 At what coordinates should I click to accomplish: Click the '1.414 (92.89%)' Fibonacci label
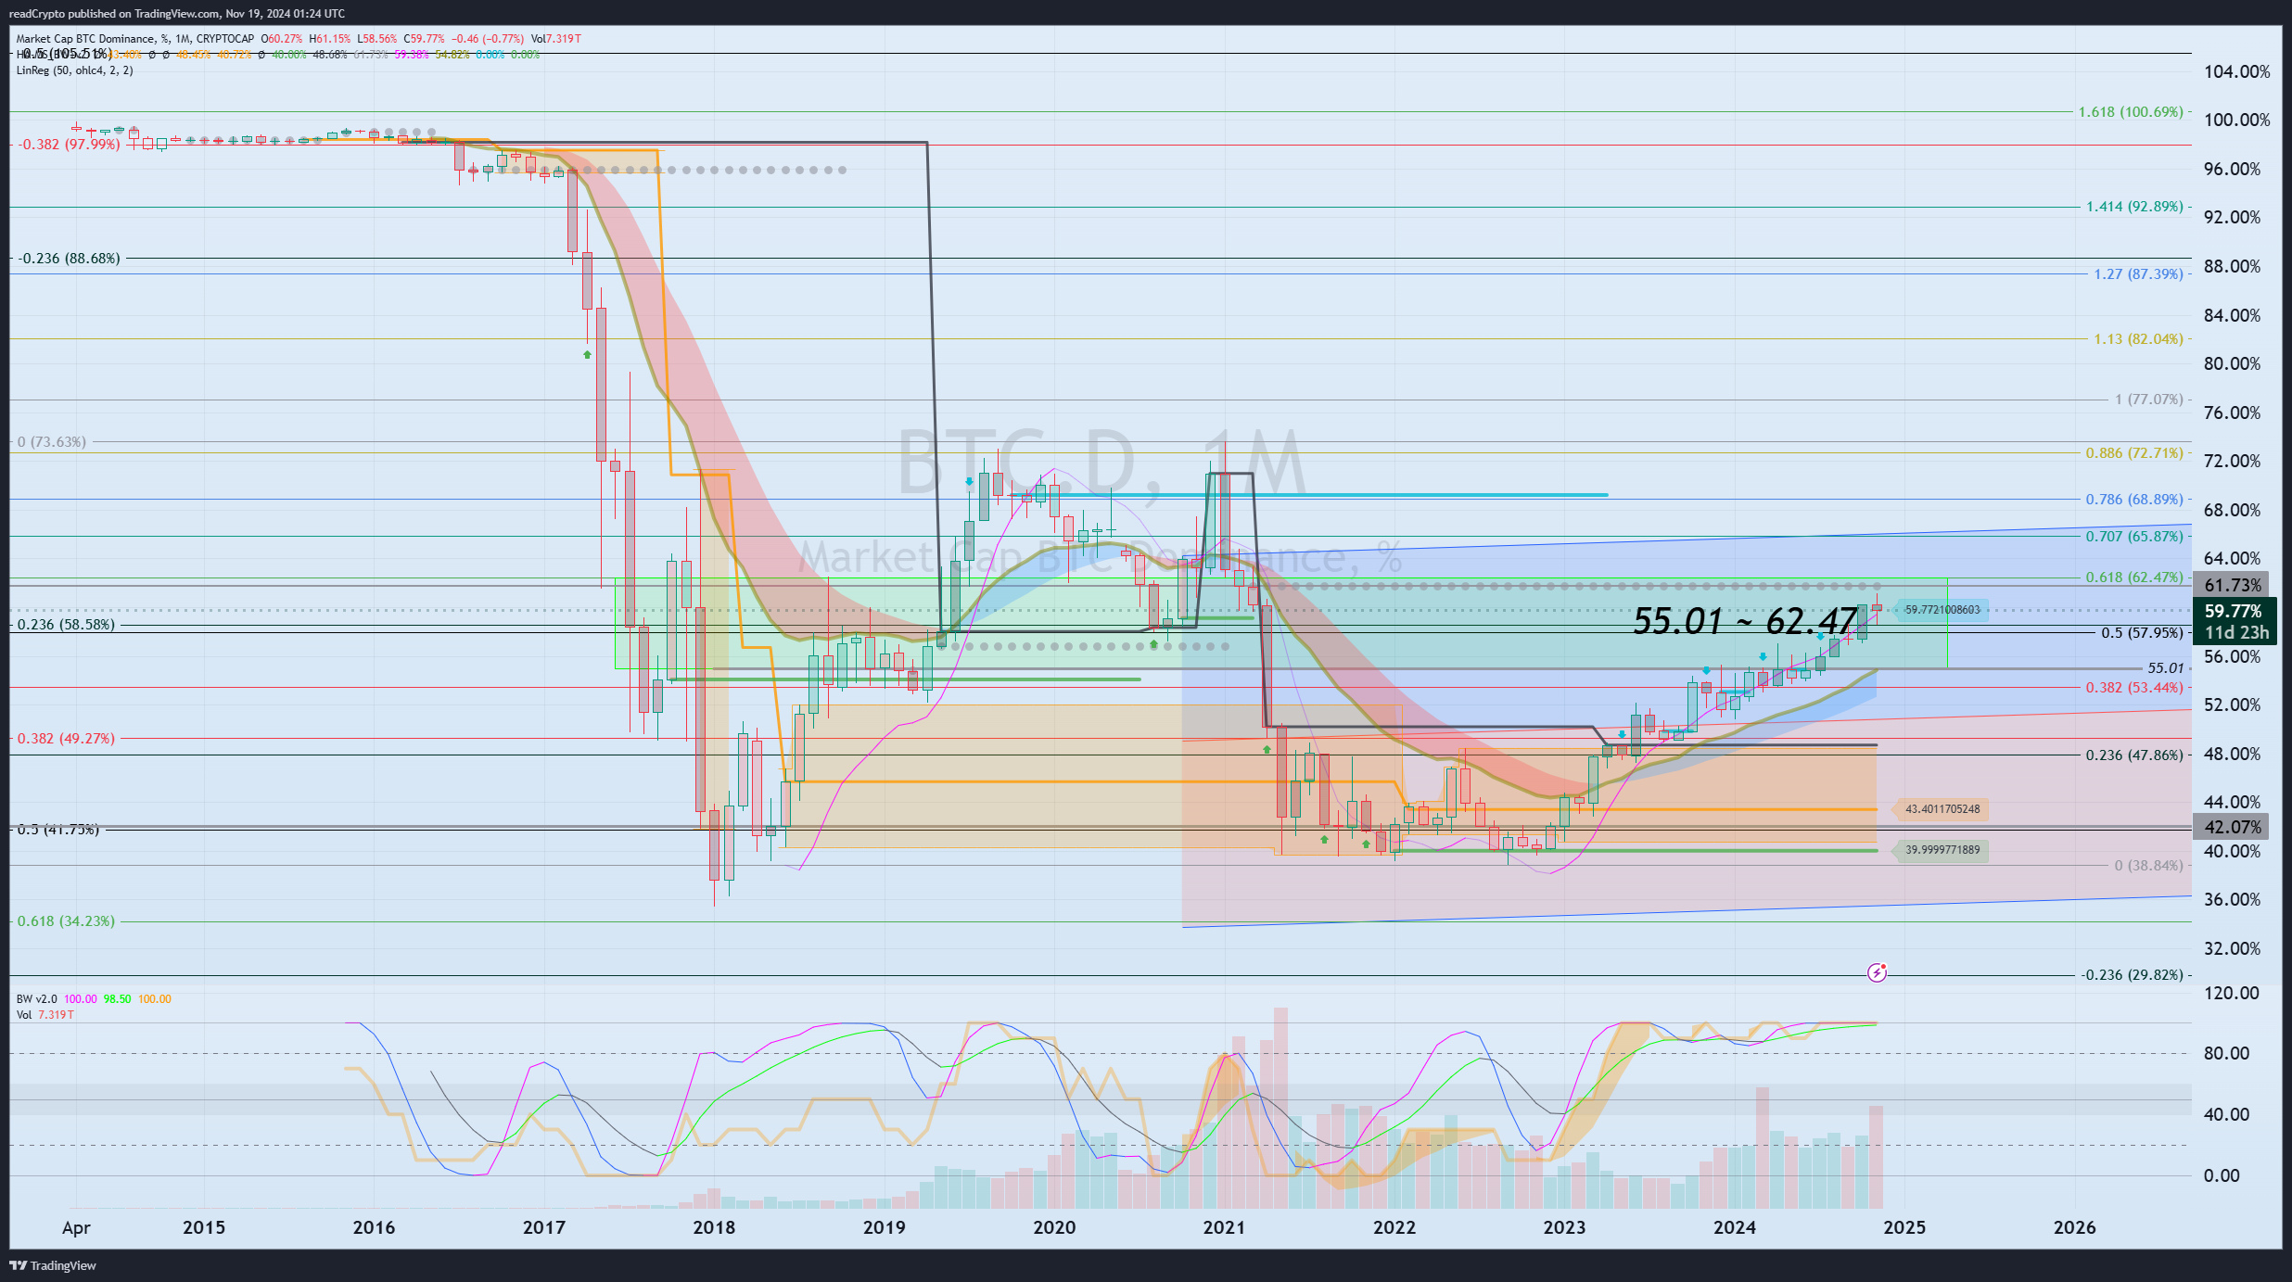pos(2134,207)
